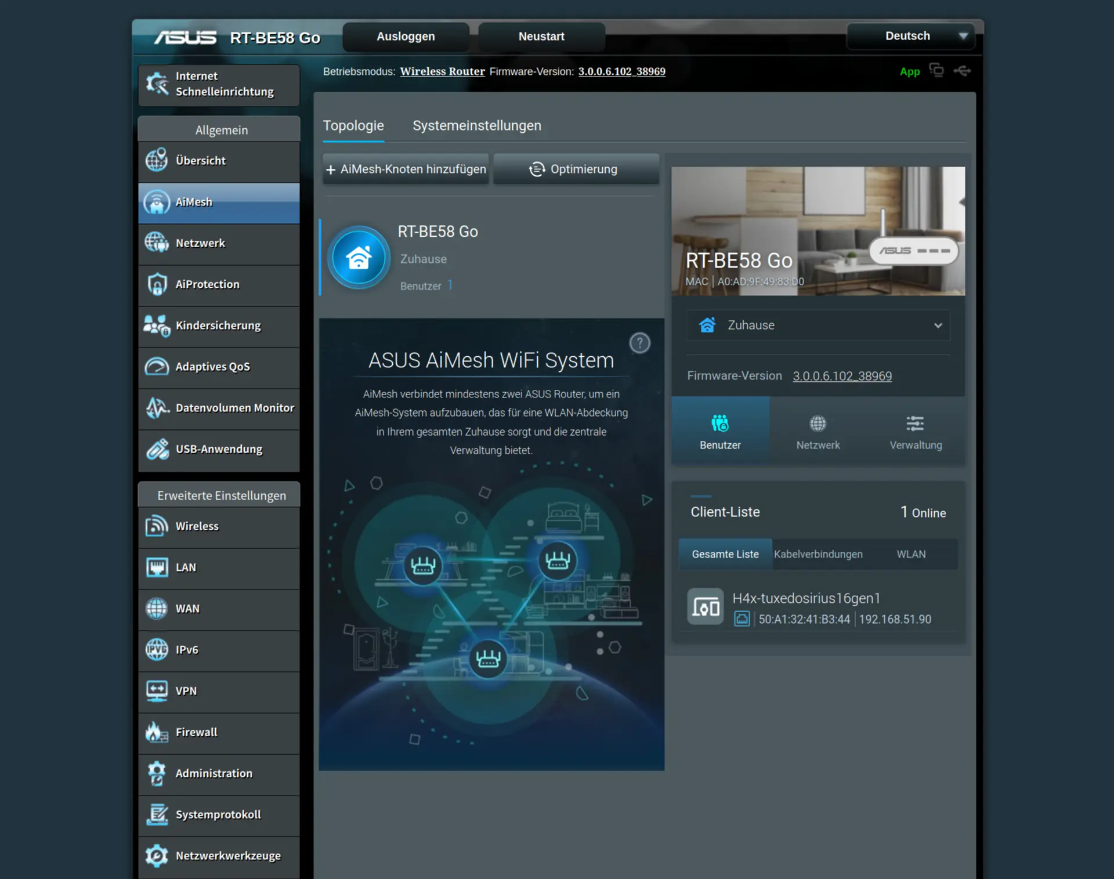Open the Wireless Router Betriebsmodus link
The width and height of the screenshot is (1114, 879).
[x=442, y=71]
